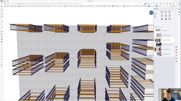Open the Google Maps bookmark
This screenshot has height=101, width=181.
coord(99,6)
